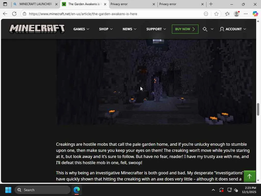Open the Favorites list icon
This screenshot has height=196, width=261.
(x=227, y=14)
